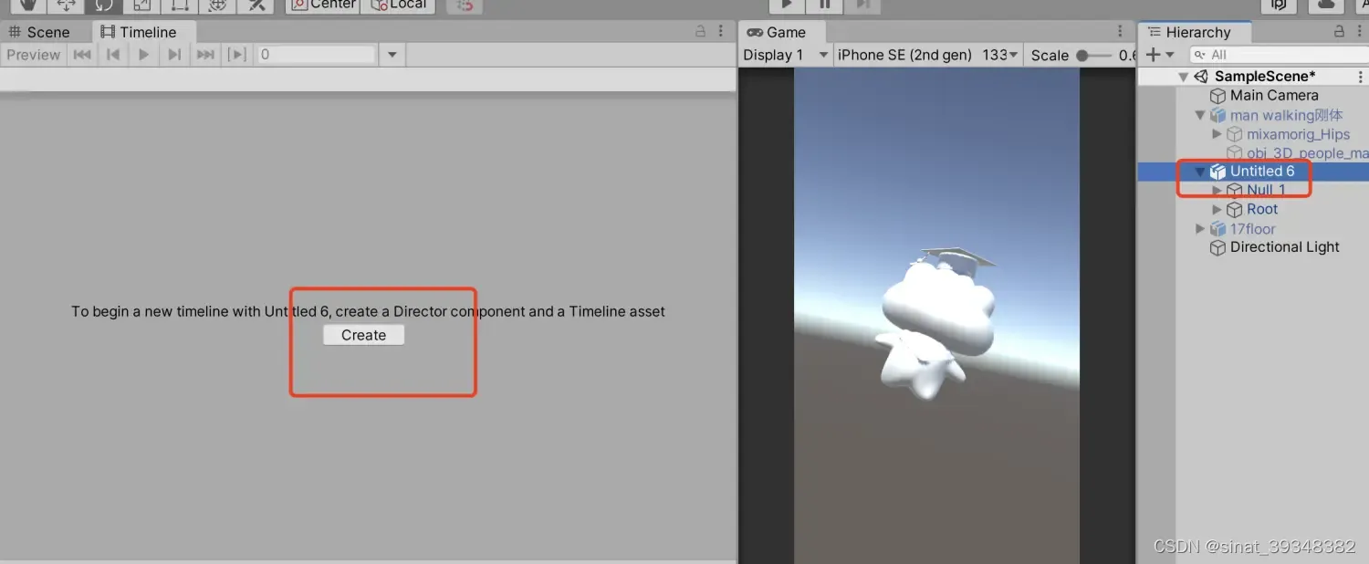
Task: Open the Collaborate cloud icon
Action: 1326,6
